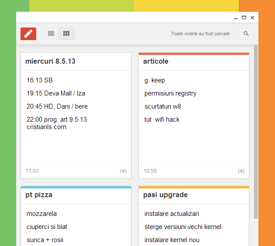Switch to grid view layout

66,34
